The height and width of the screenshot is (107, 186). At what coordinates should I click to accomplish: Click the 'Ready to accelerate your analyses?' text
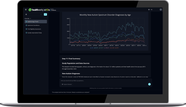pyautogui.click(x=71, y=92)
